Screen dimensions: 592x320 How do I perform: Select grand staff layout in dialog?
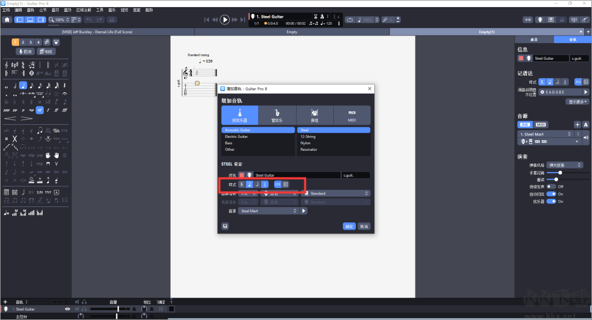tap(286, 184)
